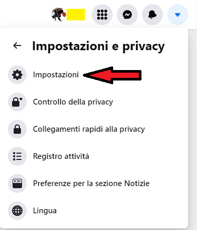Click the globe icon for Lingua

17,211
